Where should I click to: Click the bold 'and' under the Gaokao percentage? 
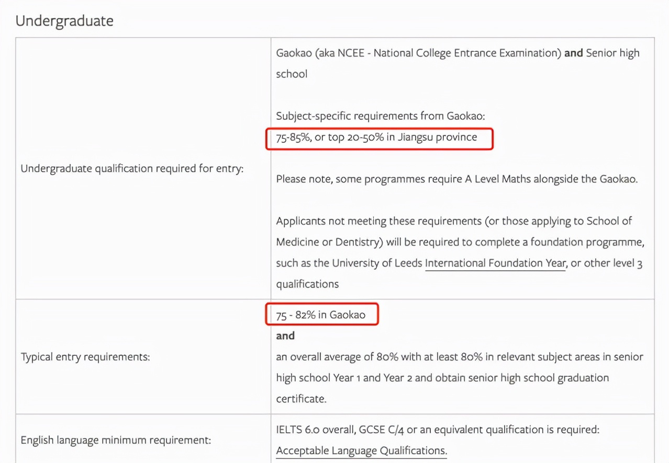(285, 335)
